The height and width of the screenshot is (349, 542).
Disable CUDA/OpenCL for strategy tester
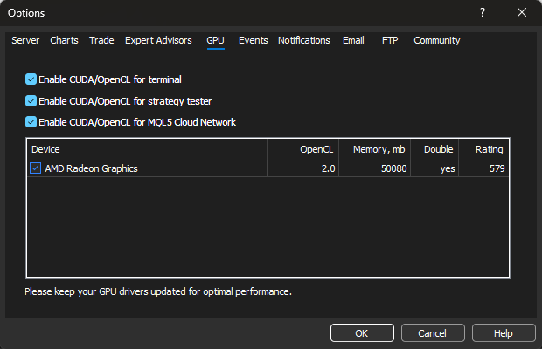point(31,101)
